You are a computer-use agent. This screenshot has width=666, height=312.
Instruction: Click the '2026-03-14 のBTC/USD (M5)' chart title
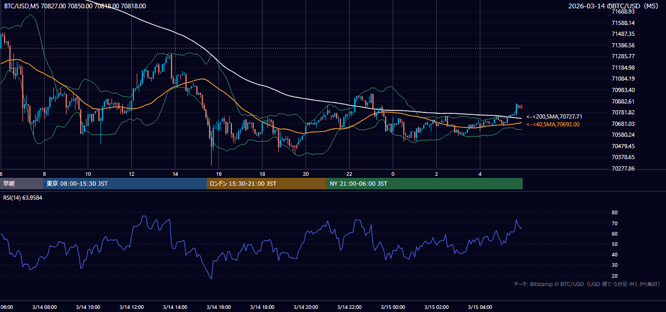[x=613, y=6]
